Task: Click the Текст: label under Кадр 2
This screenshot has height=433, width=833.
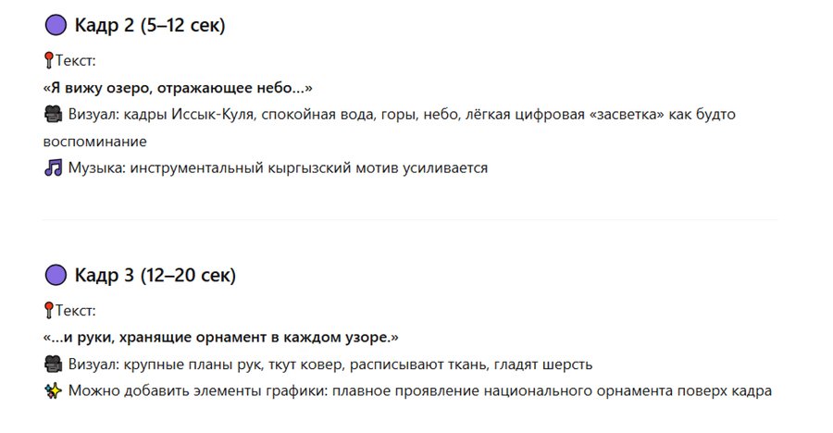Action: (76, 61)
